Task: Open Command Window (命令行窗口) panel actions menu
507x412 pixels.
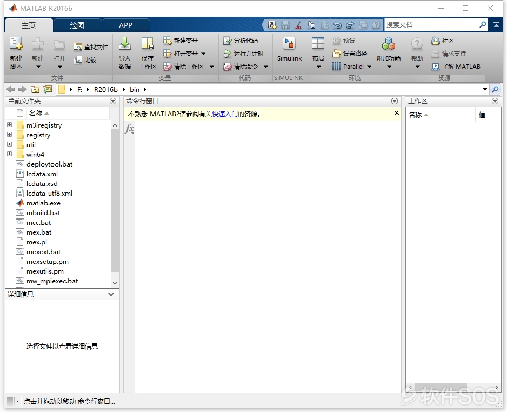Action: (x=395, y=101)
